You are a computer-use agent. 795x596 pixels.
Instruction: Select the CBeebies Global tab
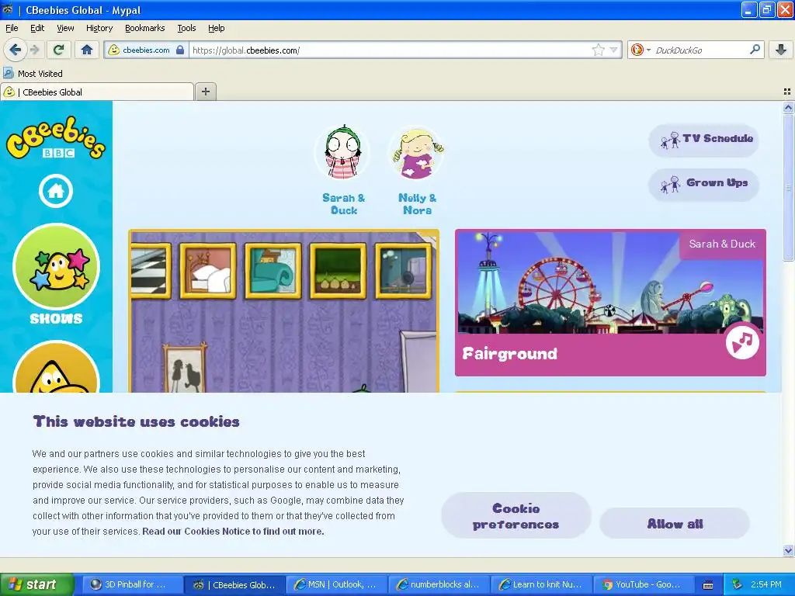pos(97,92)
